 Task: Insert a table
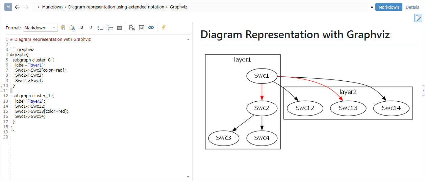(119, 28)
